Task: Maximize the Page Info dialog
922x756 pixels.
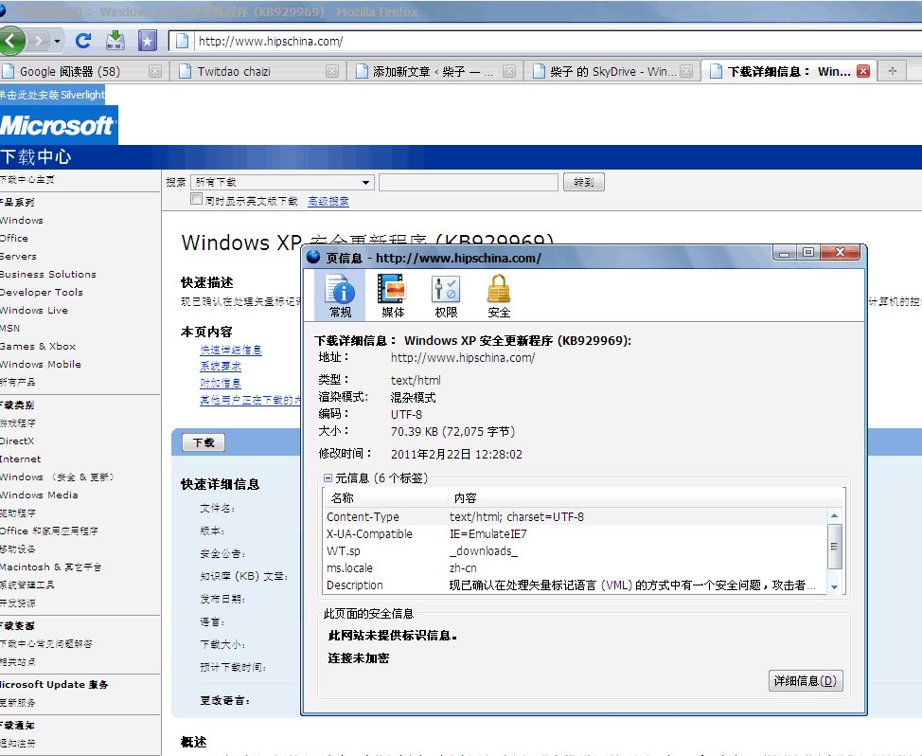Action: click(808, 252)
